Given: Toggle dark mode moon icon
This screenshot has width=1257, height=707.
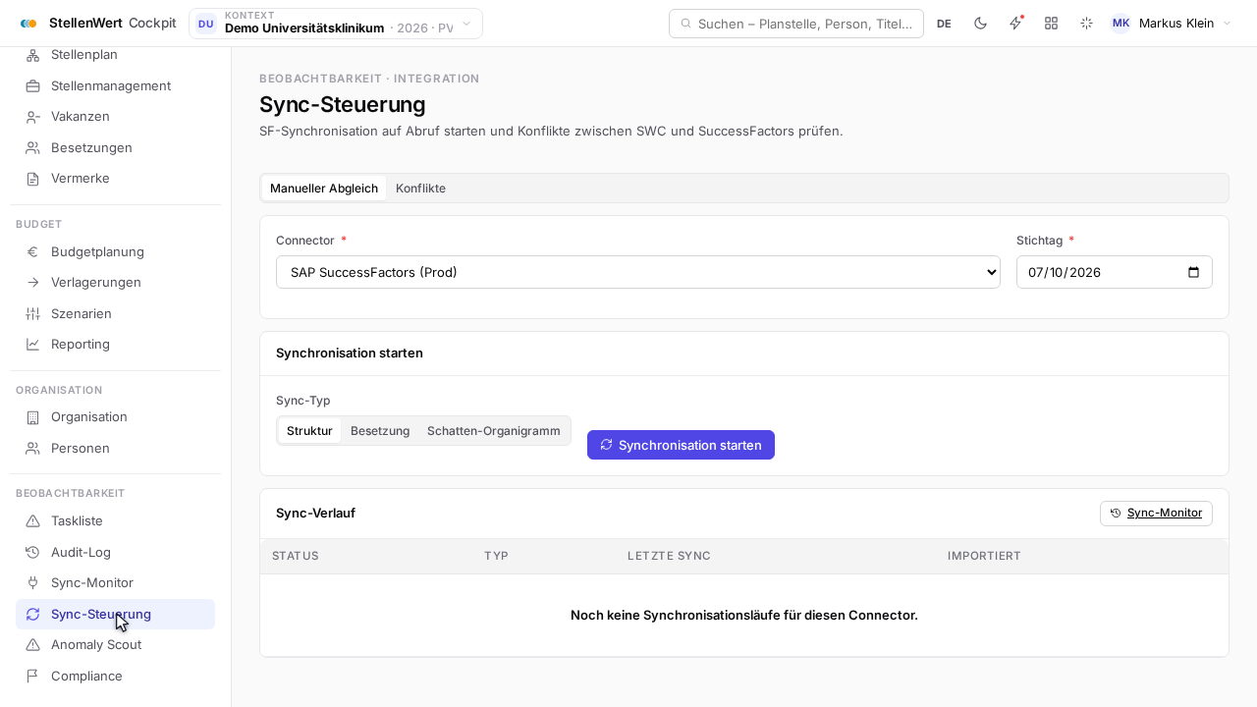Looking at the screenshot, I should pyautogui.click(x=980, y=24).
